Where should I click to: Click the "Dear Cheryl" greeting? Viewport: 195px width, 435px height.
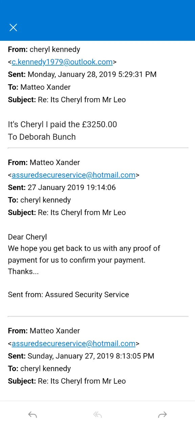(x=27, y=237)
